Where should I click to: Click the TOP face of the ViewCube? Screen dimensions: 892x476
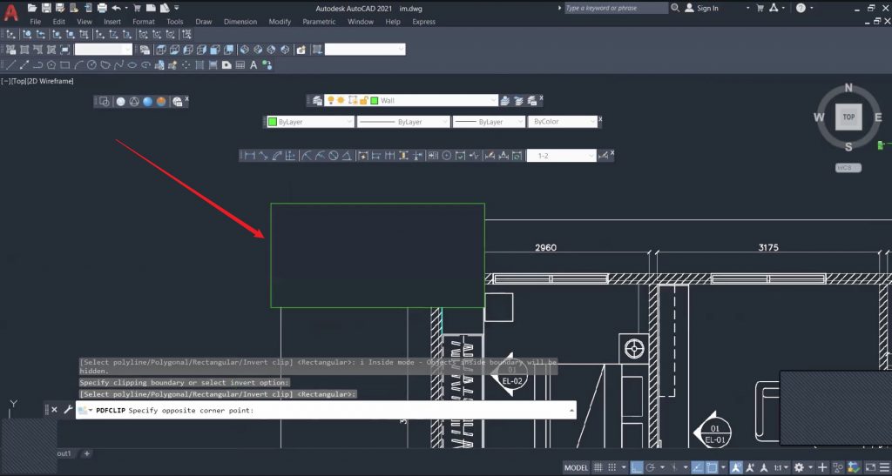[848, 117]
